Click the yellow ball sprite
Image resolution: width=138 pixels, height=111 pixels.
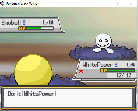(33, 70)
